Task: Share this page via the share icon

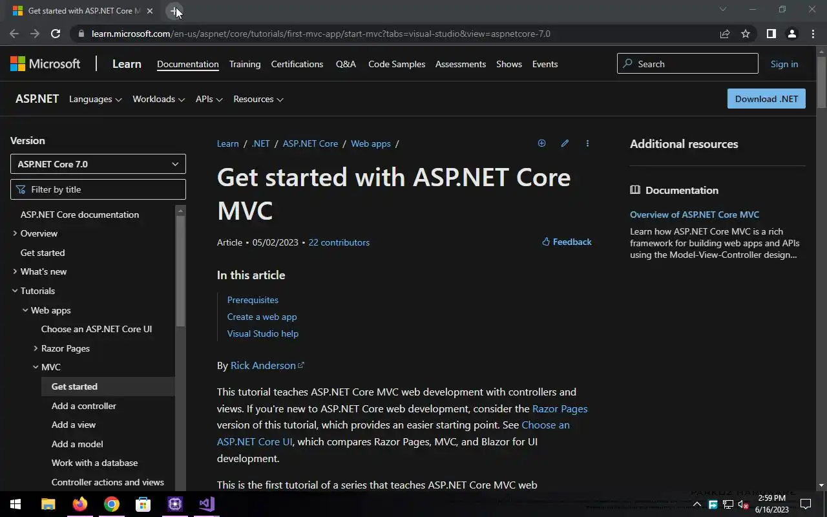Action: coord(725,34)
